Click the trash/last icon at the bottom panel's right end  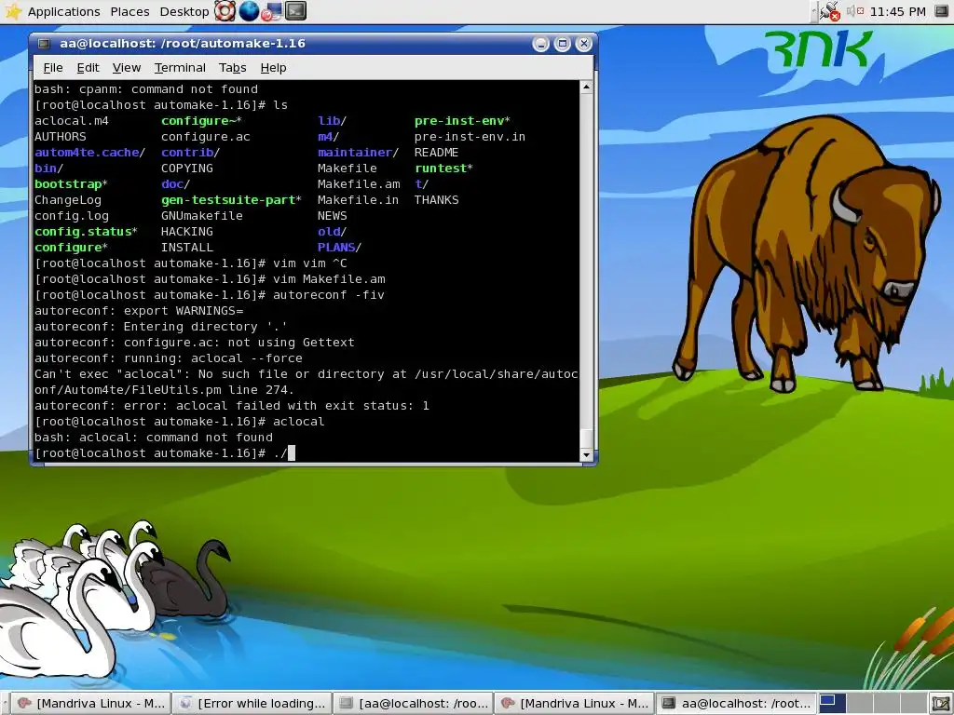coord(941,704)
